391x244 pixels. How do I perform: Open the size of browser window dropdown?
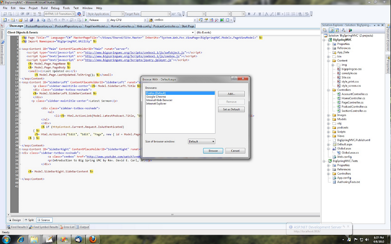pyautogui.click(x=202, y=141)
